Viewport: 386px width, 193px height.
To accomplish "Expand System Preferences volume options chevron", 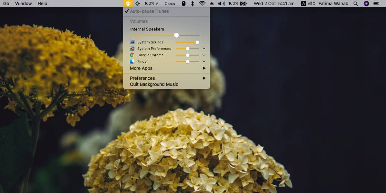I will (x=204, y=49).
